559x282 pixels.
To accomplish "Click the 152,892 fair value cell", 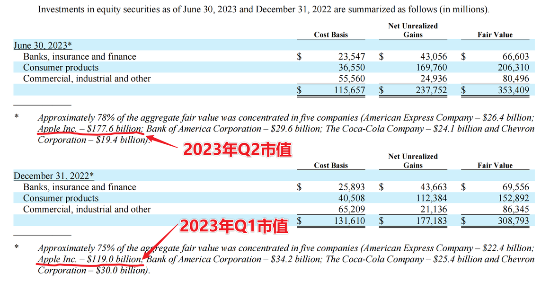I will click(514, 198).
